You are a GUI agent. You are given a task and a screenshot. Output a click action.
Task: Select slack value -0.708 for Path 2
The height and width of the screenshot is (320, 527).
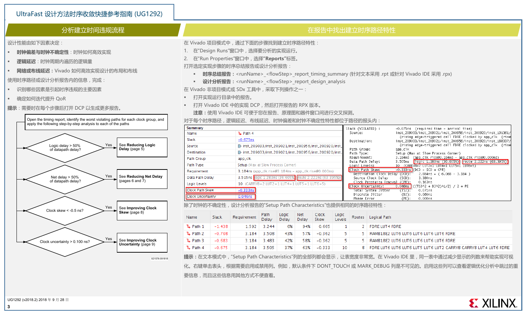pyautogui.click(x=221, y=234)
